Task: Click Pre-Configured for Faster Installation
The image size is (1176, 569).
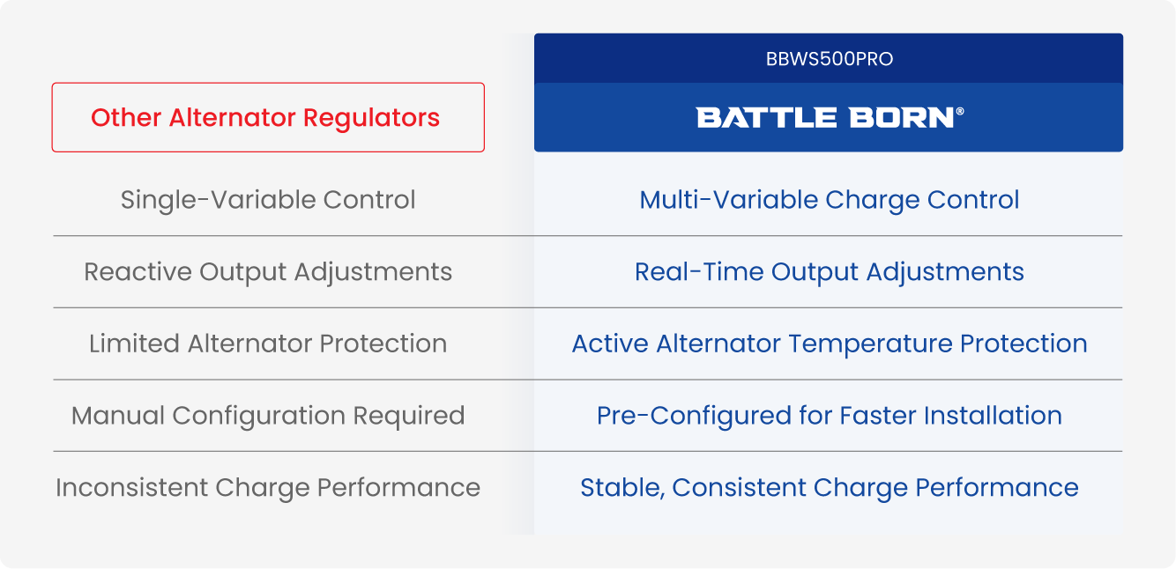Action: coord(829,416)
